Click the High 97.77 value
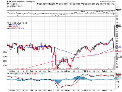The image size is (122, 92). point(53,4)
